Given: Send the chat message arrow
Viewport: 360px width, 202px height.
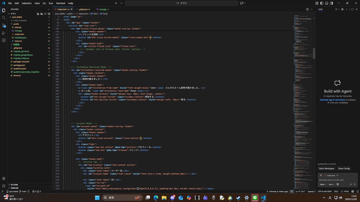Looking at the screenshot, I should pos(355,184).
